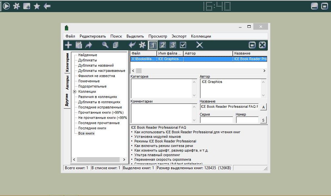Image resolution: width=331 pixels, height=196 pixels.
Task: Open the Просмотр menu
Action: coord(158,36)
